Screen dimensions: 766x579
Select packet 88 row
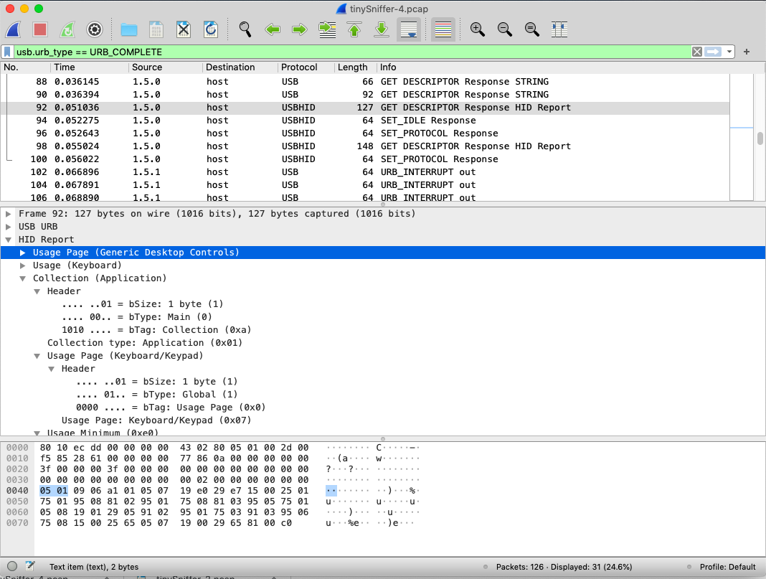tap(365, 82)
